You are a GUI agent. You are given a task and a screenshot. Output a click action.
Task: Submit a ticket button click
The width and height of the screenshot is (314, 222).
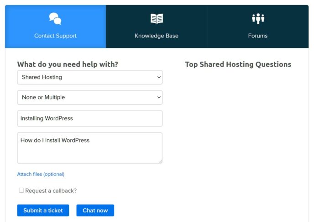[x=43, y=211]
